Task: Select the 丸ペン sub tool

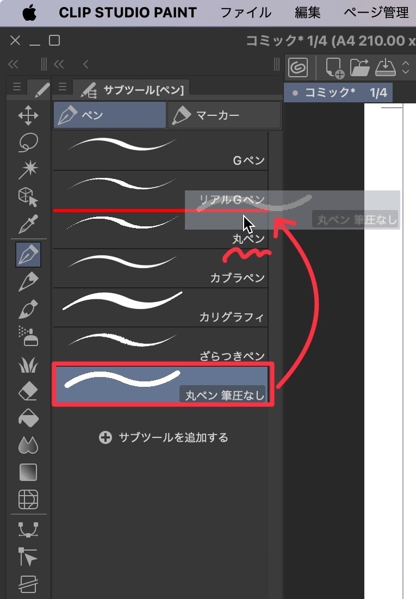Action: (x=160, y=230)
